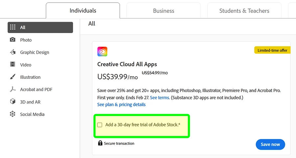Click the Secure transaction lock icon

[x=100, y=143]
